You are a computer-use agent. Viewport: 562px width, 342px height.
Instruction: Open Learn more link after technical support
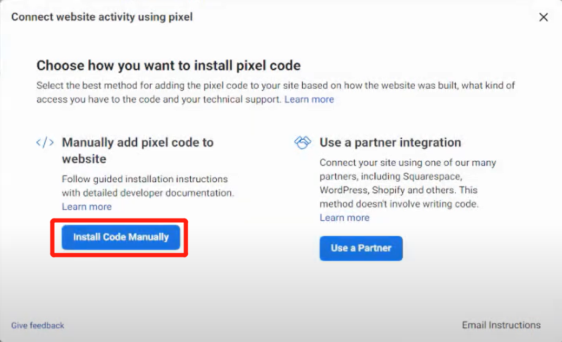coord(309,99)
